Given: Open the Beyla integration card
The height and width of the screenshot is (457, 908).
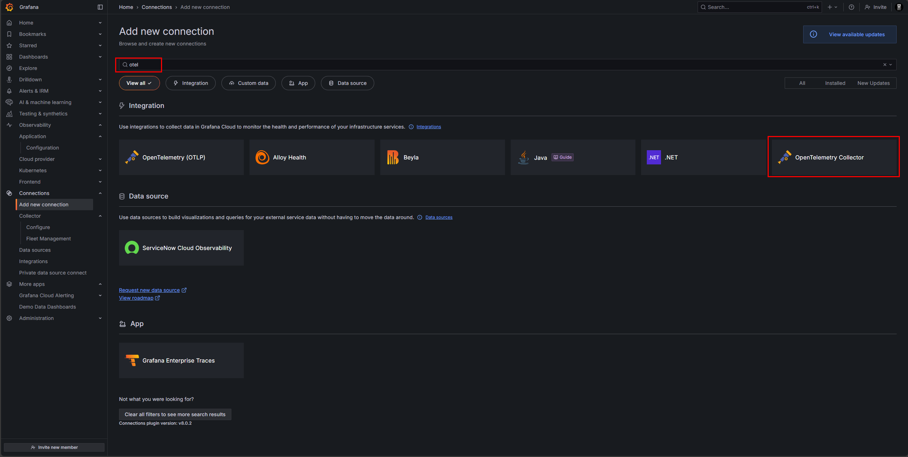Looking at the screenshot, I should tap(442, 157).
